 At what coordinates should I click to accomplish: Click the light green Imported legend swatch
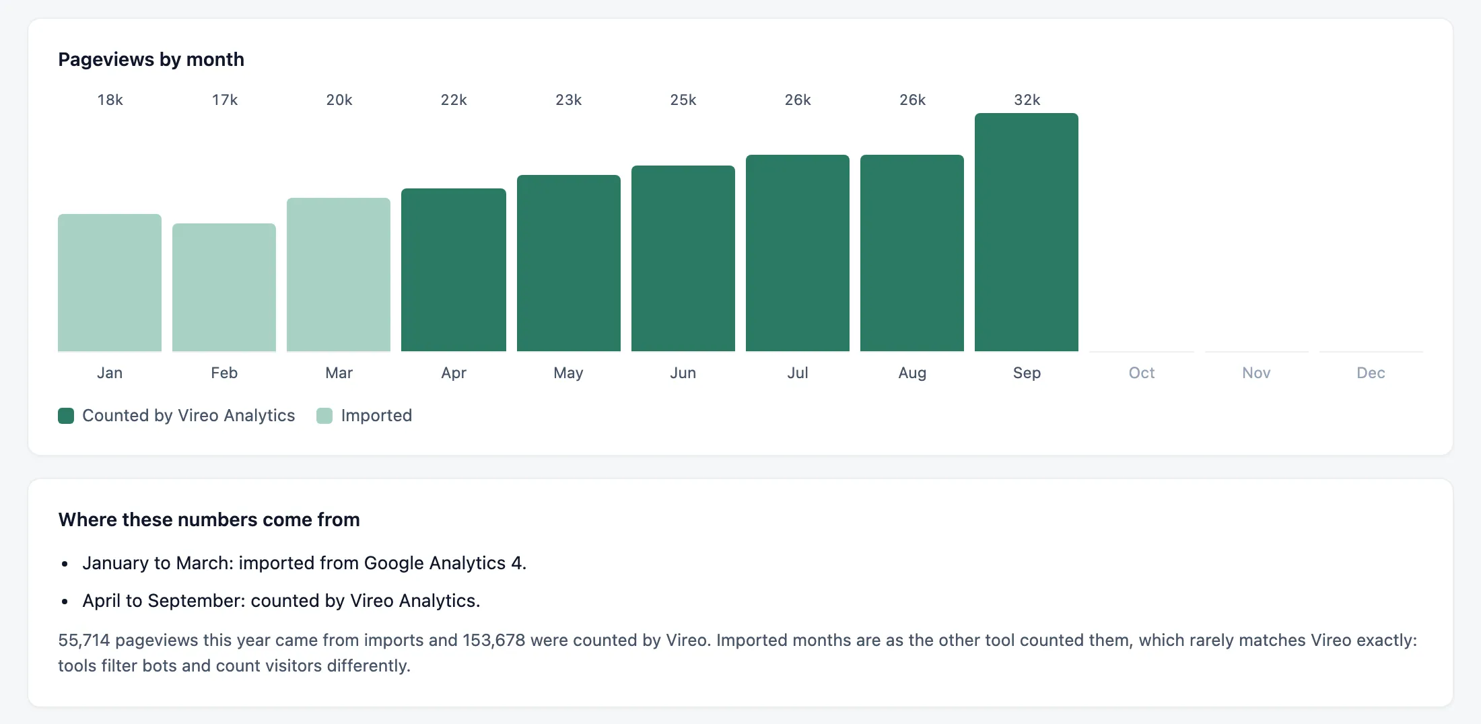[x=324, y=416]
